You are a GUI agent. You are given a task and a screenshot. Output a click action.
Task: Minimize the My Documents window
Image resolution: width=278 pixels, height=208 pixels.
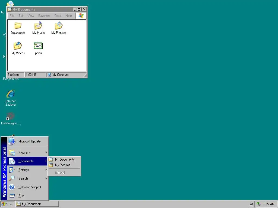[75, 9]
